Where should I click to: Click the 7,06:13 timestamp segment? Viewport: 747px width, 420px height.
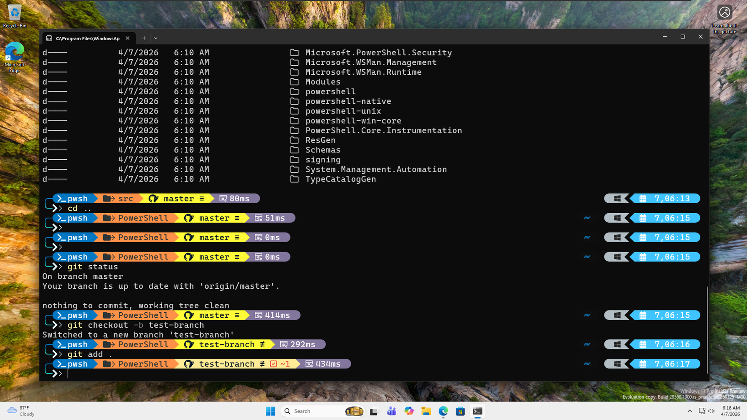click(x=666, y=199)
